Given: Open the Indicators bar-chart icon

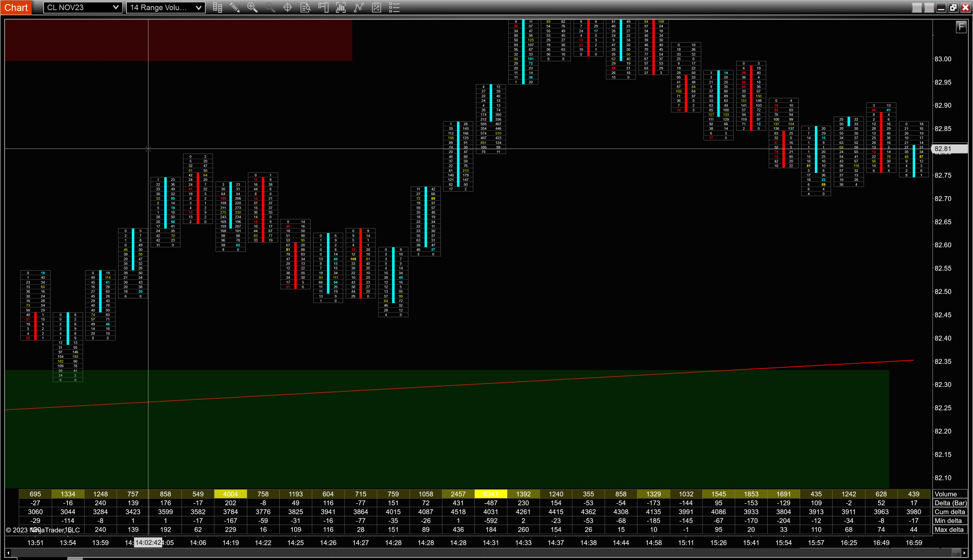Looking at the screenshot, I should point(341,8).
